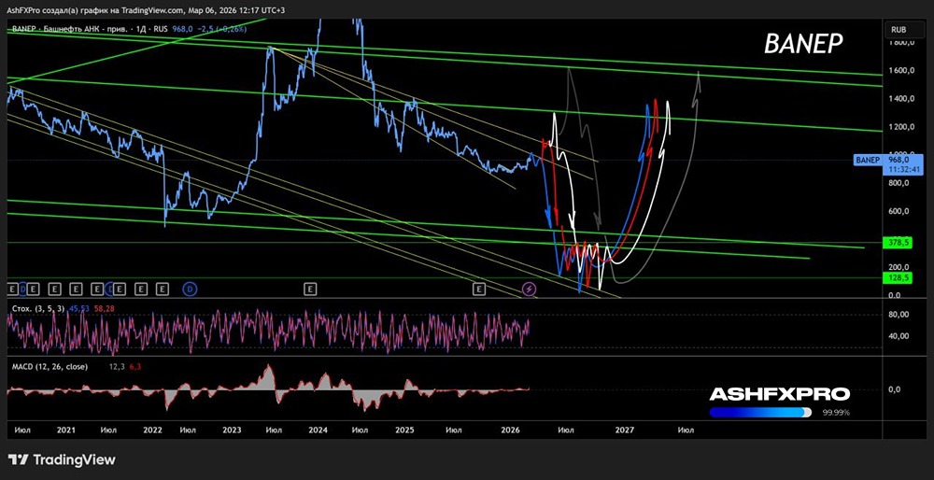Click the E earnings marker before the lightning icon
Screen dimensions: 934x480
479,289
